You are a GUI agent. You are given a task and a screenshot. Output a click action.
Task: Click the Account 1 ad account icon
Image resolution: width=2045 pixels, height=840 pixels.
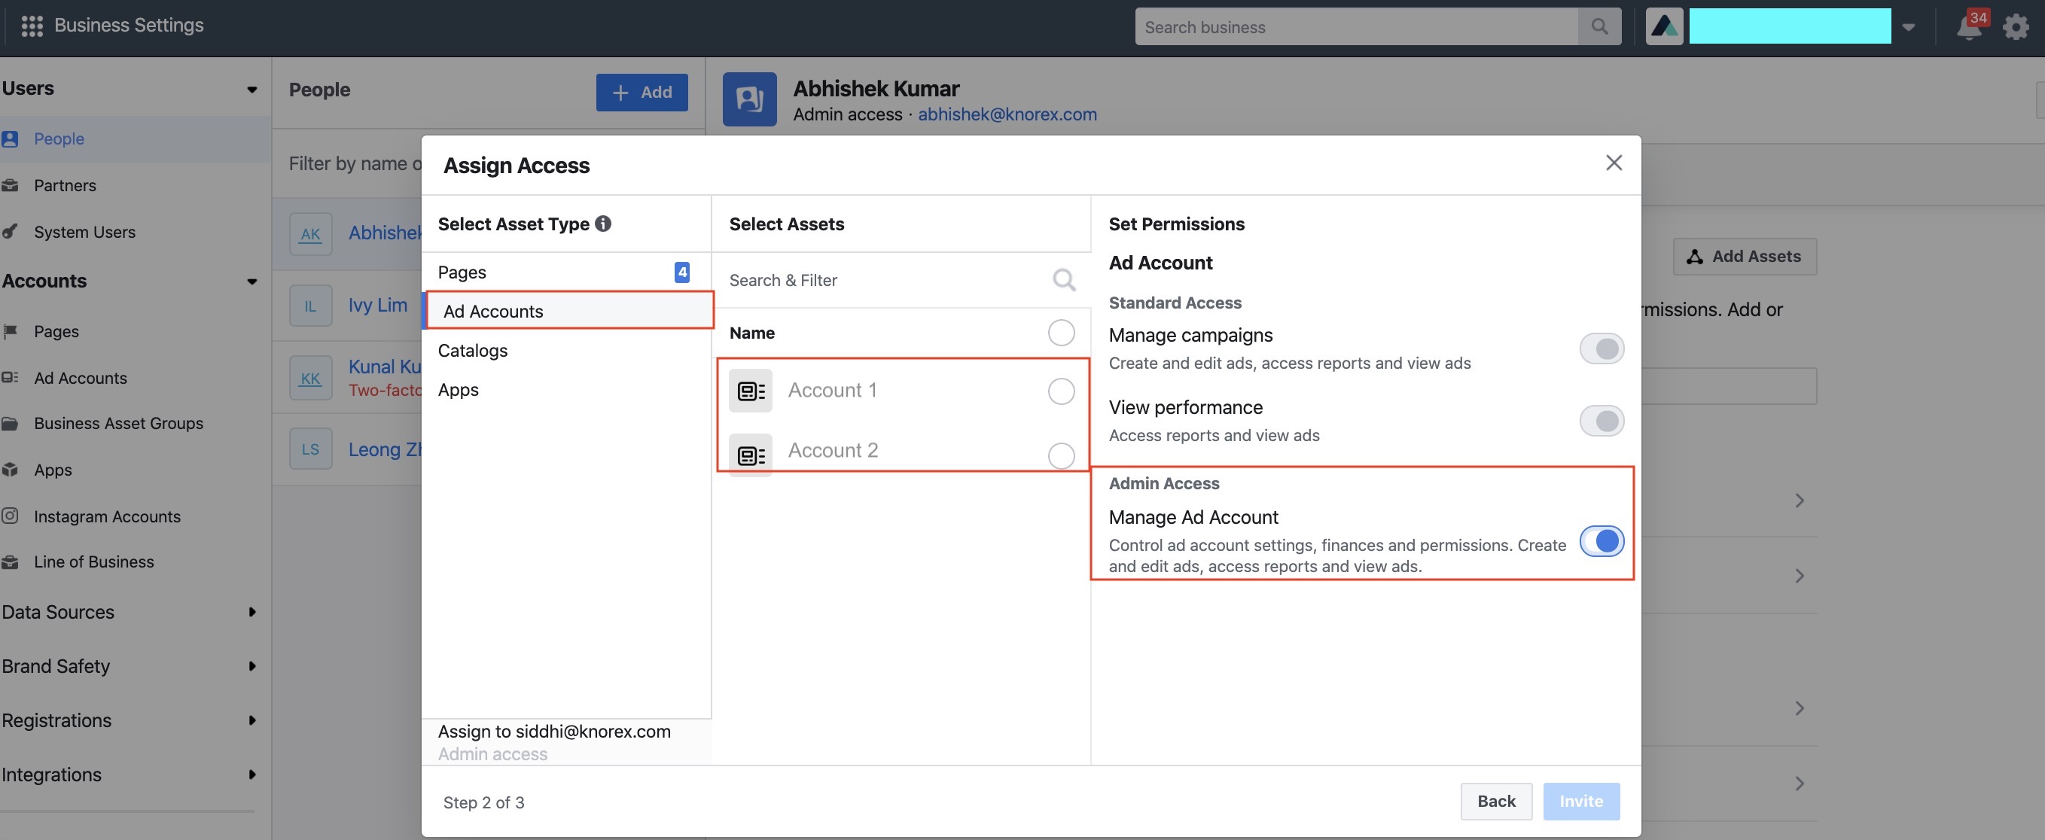[x=750, y=391]
